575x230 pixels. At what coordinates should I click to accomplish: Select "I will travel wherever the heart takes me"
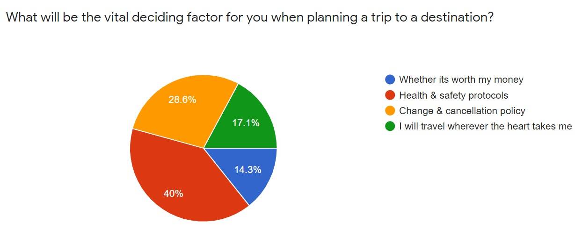[x=485, y=126]
